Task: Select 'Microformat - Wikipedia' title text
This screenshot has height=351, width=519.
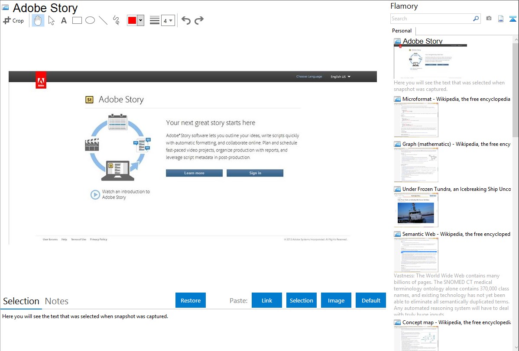Action: pos(457,99)
